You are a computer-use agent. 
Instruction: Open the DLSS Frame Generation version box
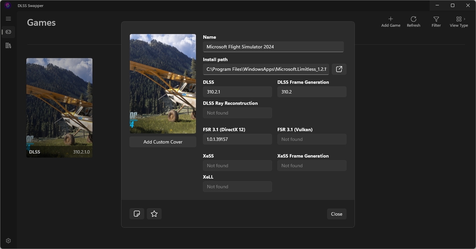[312, 92]
